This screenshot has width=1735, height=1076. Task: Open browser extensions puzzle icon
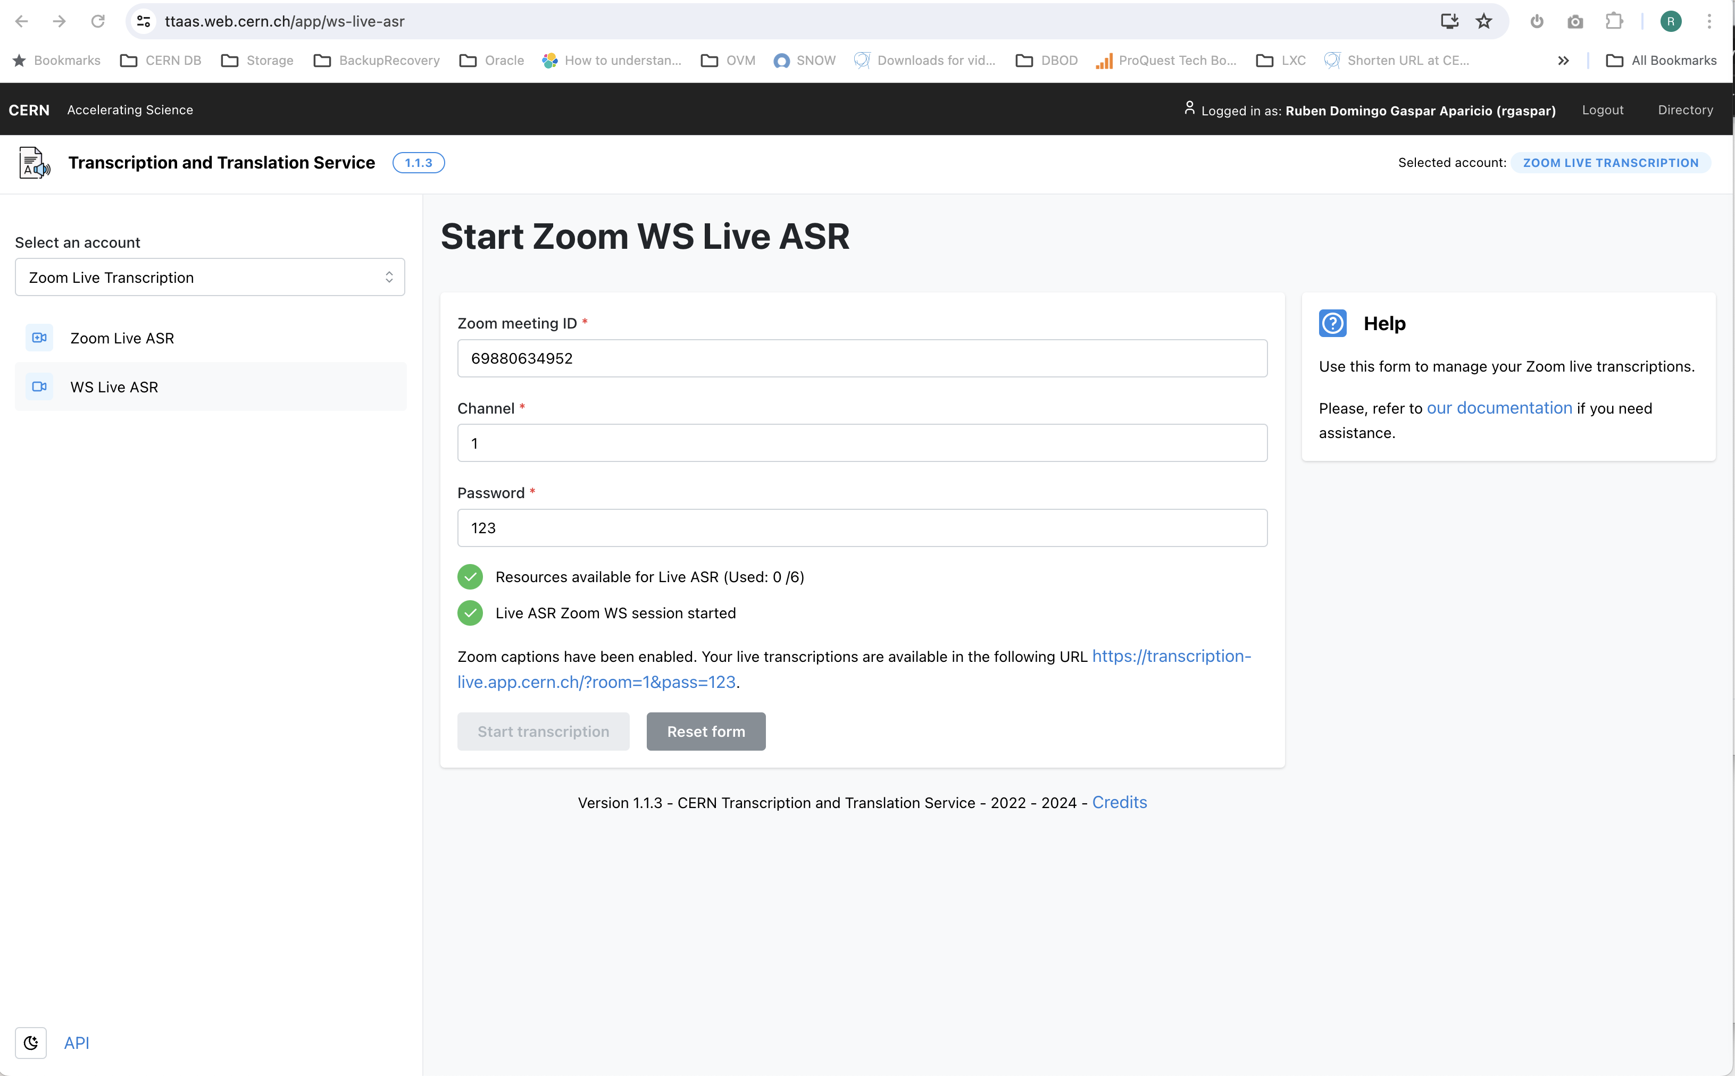pos(1614,21)
